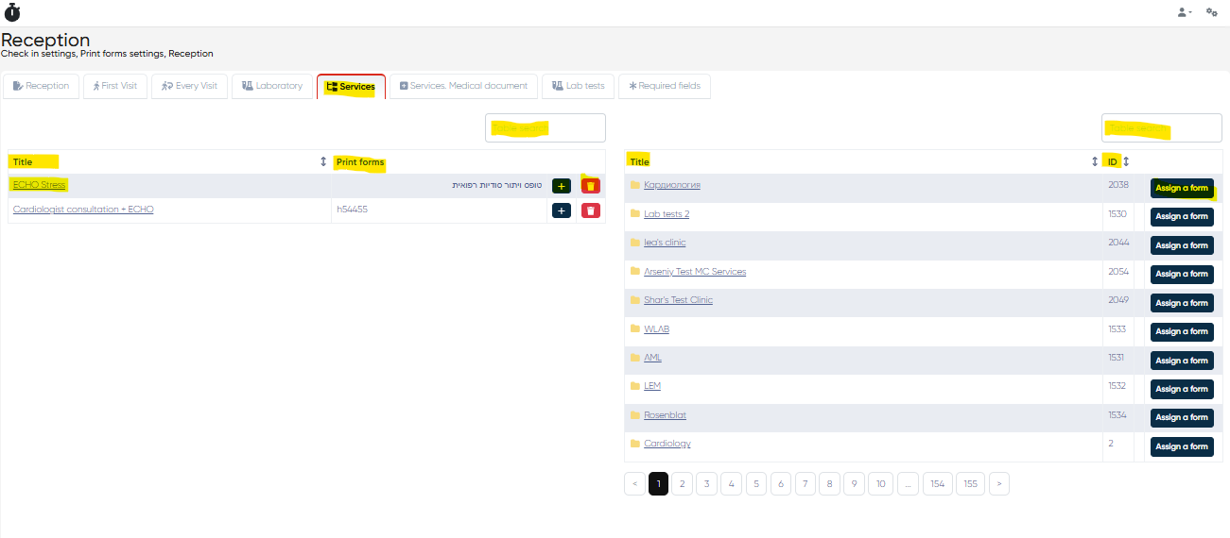Sort services by ID column
The image size is (1230, 538).
pos(1126,161)
